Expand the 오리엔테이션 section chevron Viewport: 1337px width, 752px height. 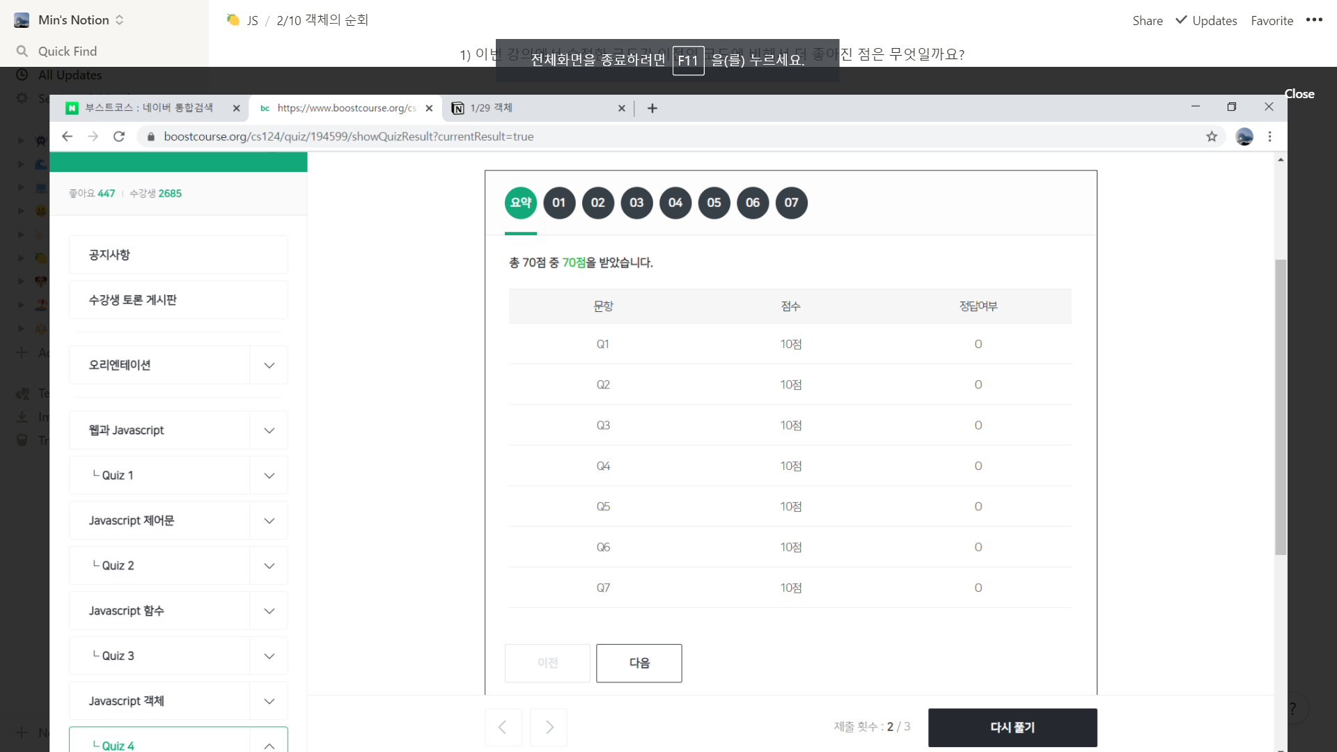[x=269, y=365]
